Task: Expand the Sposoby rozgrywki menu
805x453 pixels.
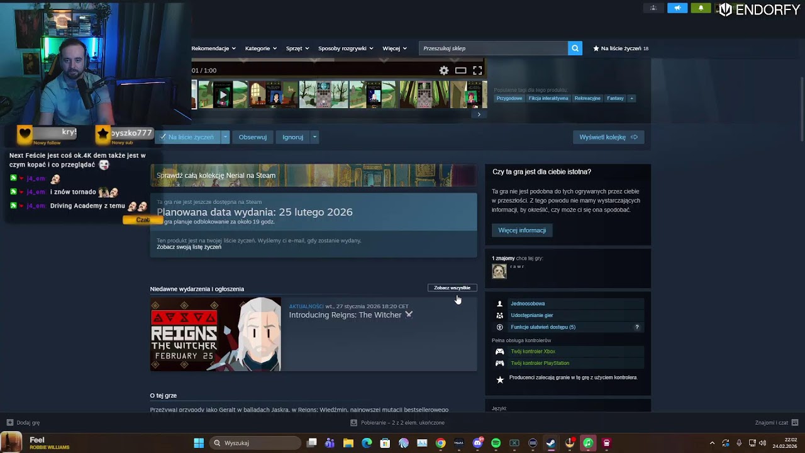Action: tap(346, 48)
